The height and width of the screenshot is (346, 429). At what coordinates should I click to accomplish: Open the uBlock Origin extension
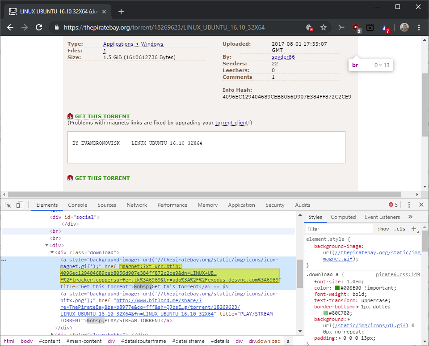(356, 27)
